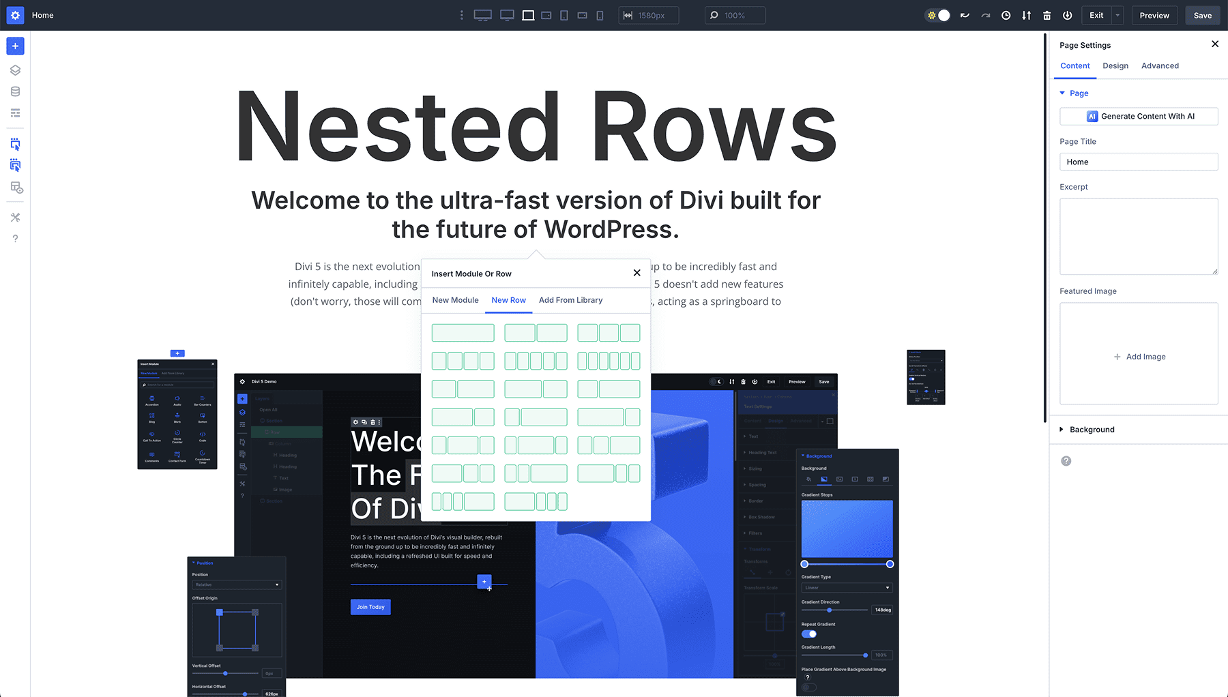
Task: Click the Page Title input field
Action: click(1139, 162)
